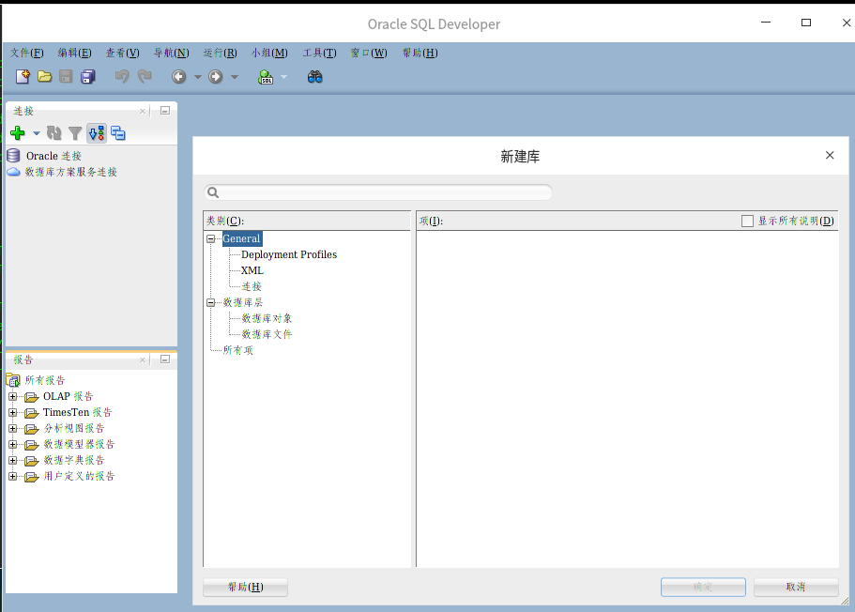This screenshot has width=855, height=612.
Task: Open the SQL Worksheet dropdown arrow
Action: point(284,77)
